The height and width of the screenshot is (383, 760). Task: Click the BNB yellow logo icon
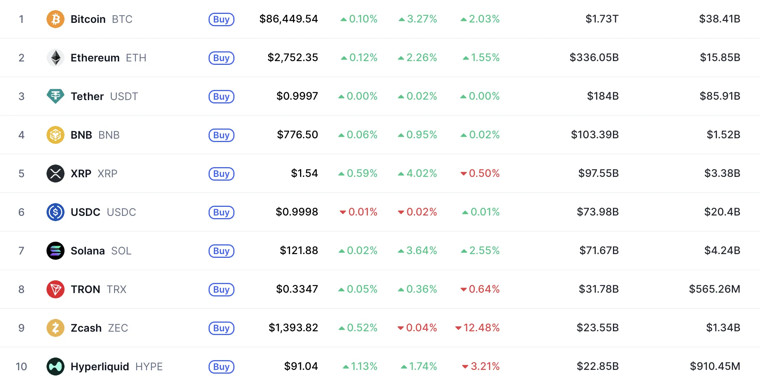[56, 135]
